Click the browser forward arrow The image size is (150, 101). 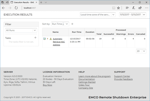pos(10,8)
